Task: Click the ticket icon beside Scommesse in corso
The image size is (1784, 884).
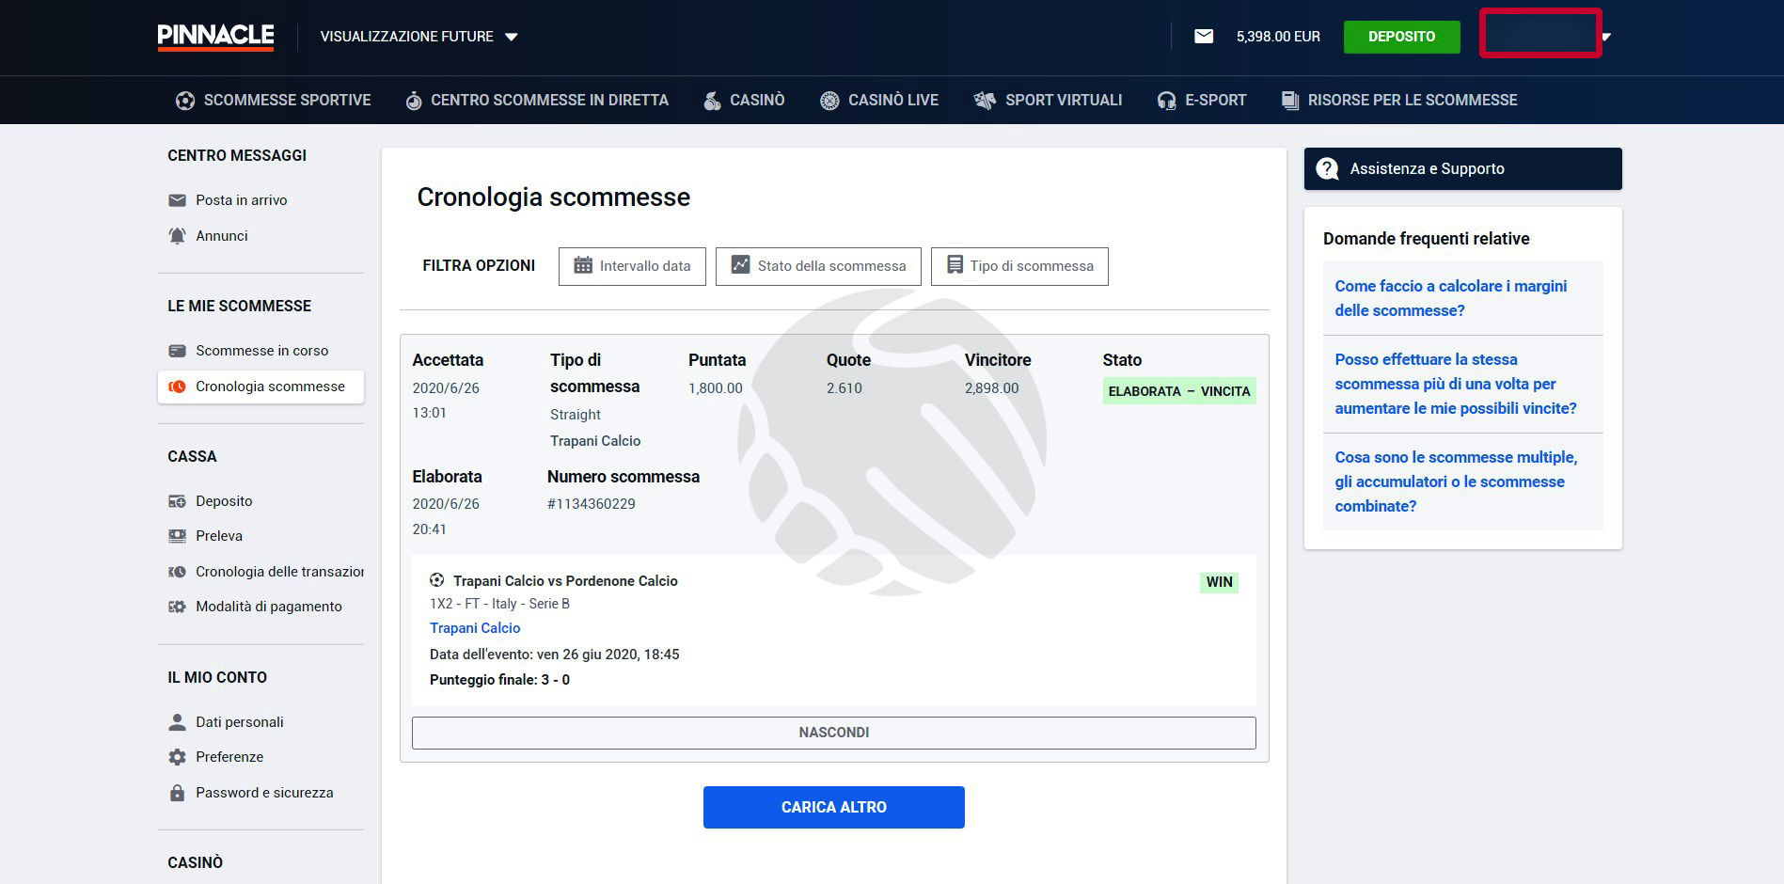Action: (x=177, y=351)
